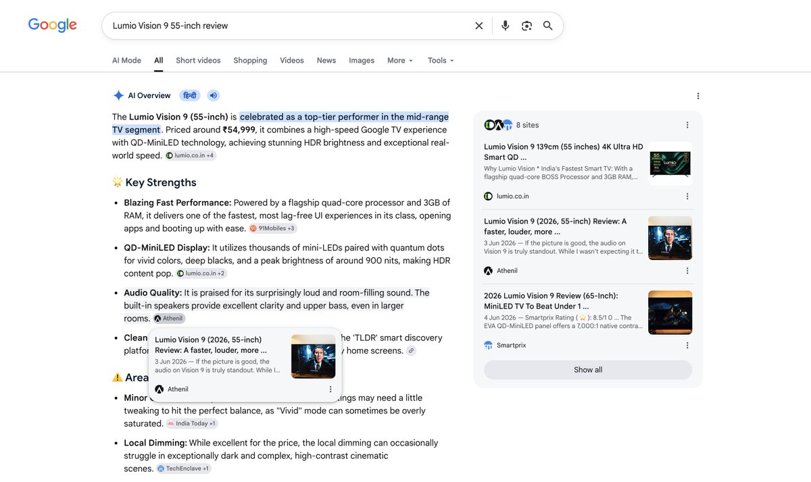The width and height of the screenshot is (811, 482).
Task: Click Show all sites button
Action: point(588,370)
